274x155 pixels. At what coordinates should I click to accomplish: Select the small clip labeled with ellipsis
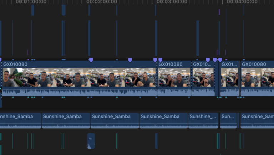(91, 141)
